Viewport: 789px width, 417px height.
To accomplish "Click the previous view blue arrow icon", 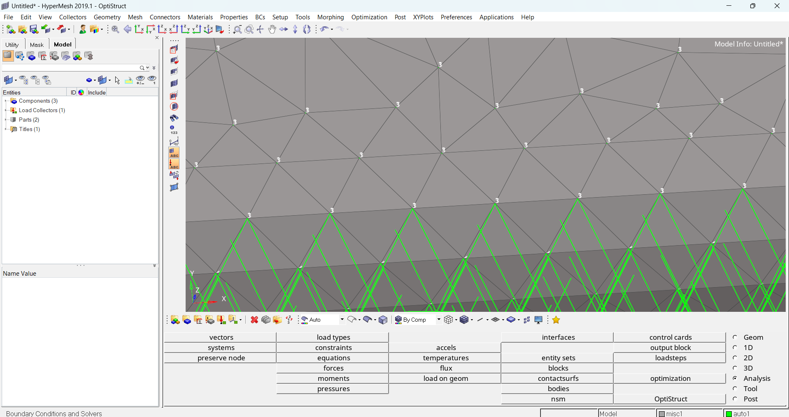I will click(x=128, y=30).
